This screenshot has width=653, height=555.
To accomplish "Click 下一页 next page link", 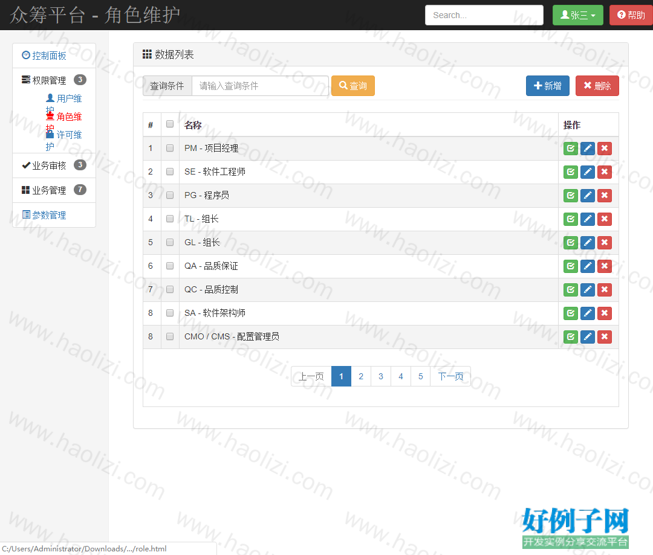I will pyautogui.click(x=450, y=376).
